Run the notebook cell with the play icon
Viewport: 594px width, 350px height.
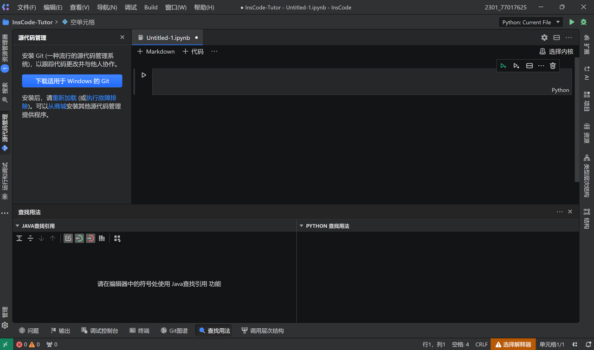click(144, 75)
